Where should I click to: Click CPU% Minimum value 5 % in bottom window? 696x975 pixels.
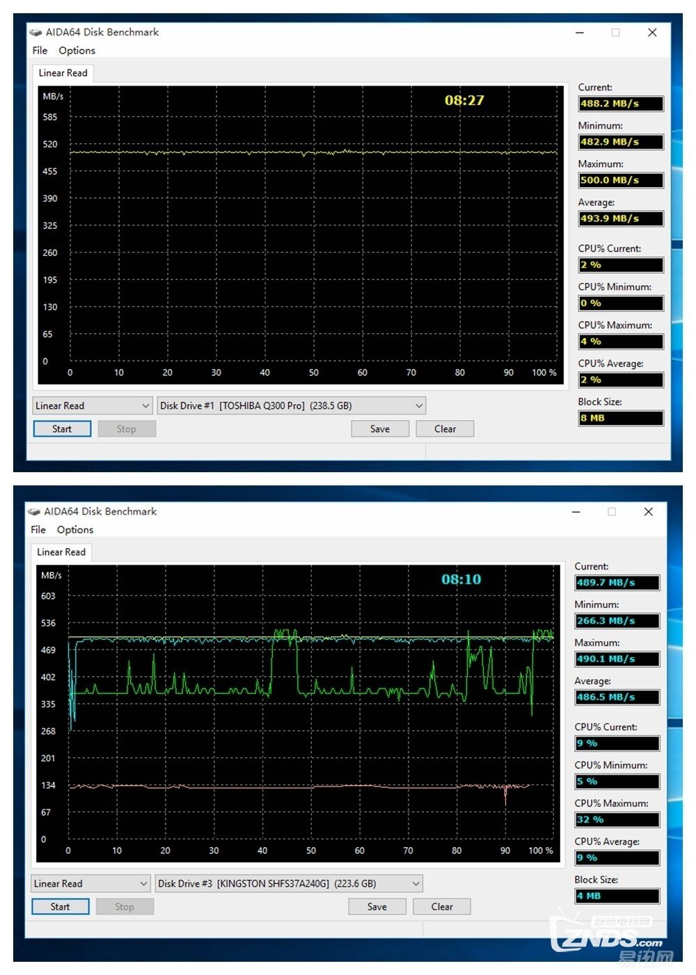pos(617,782)
